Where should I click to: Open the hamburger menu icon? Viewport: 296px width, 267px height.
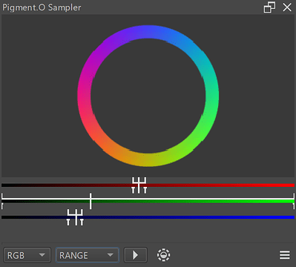(x=285, y=255)
